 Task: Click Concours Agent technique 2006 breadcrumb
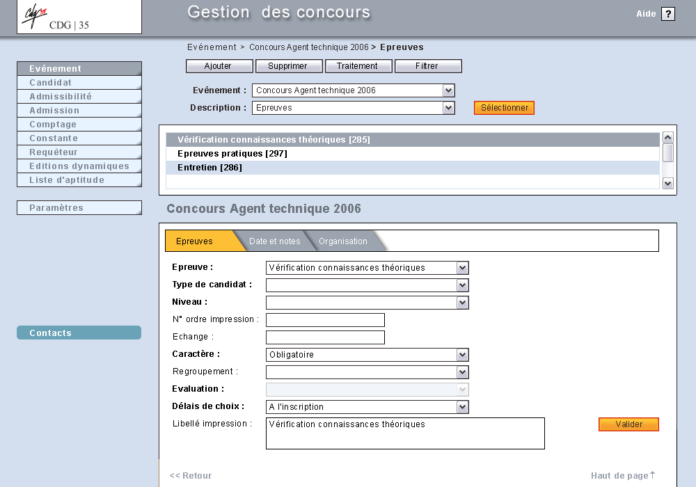[308, 47]
